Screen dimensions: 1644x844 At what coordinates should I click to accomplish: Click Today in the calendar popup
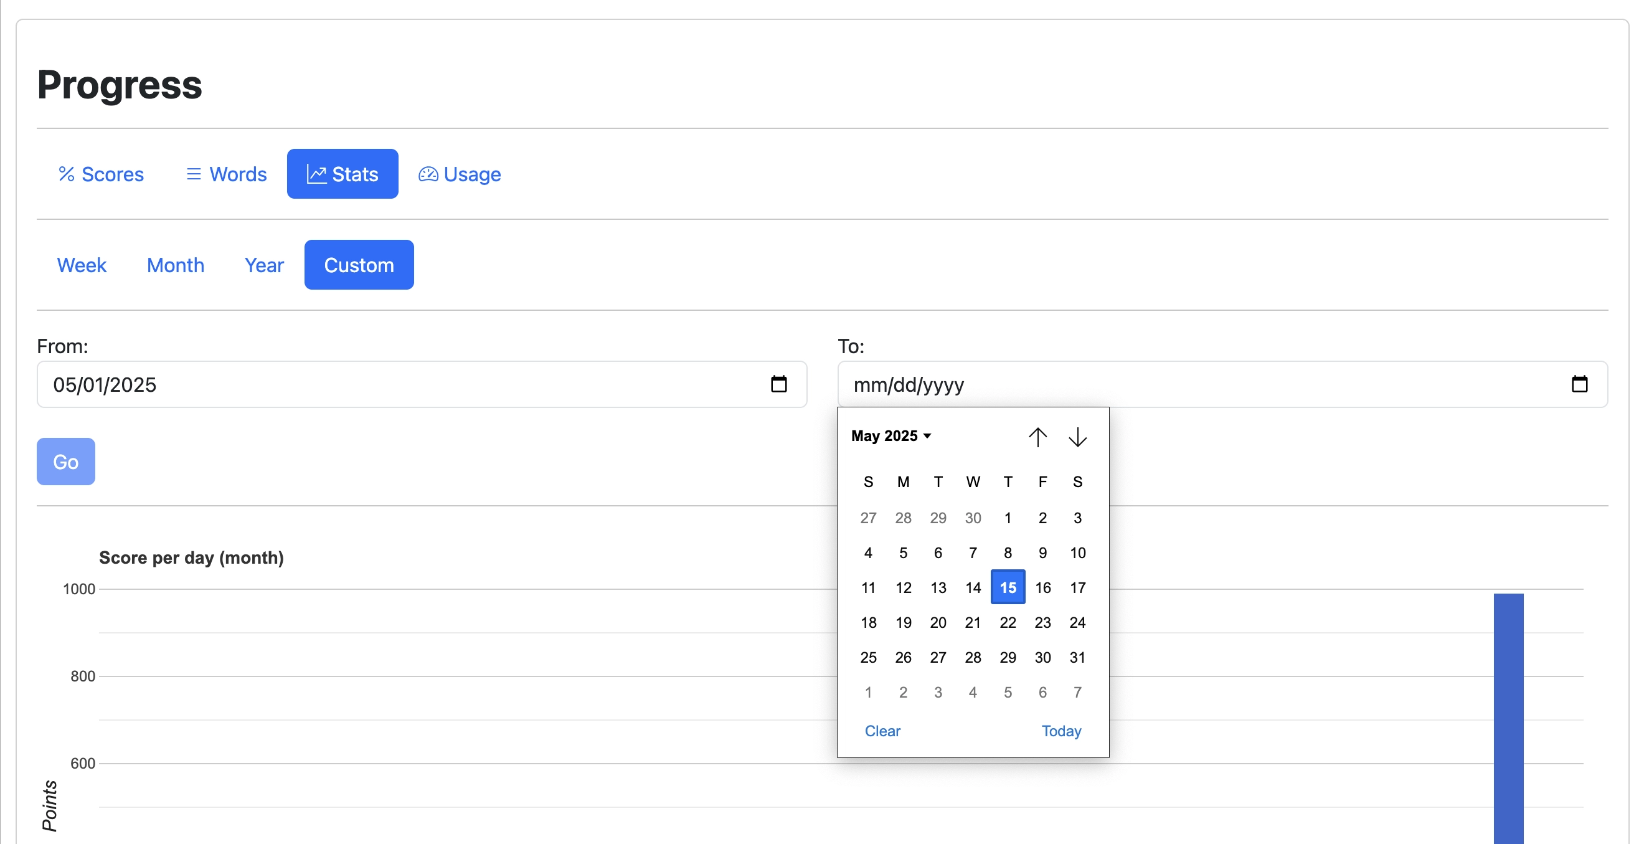(x=1061, y=731)
